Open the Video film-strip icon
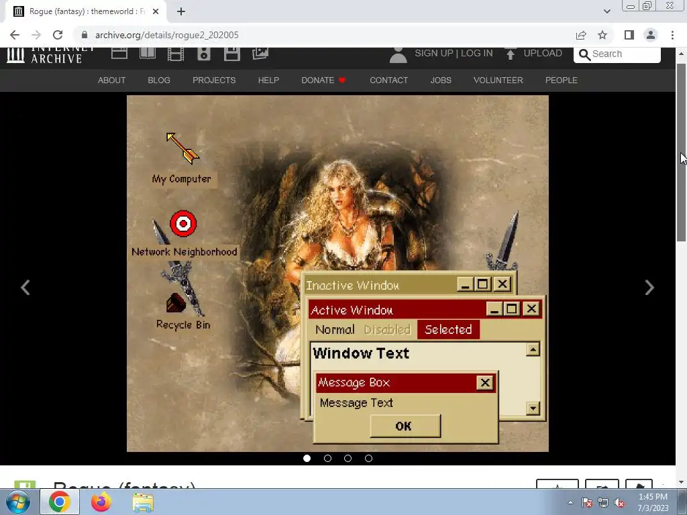This screenshot has height=515, width=687. [176, 54]
